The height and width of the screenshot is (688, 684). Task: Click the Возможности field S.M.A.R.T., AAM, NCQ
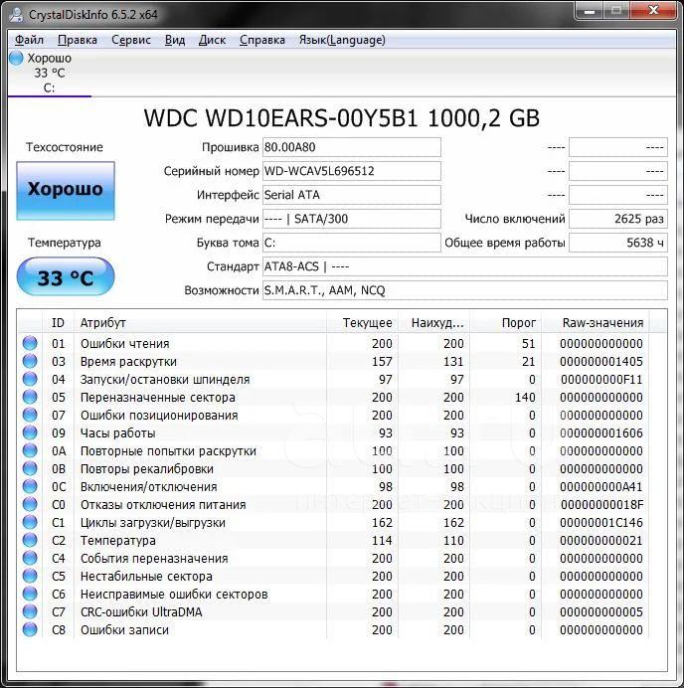(x=465, y=290)
